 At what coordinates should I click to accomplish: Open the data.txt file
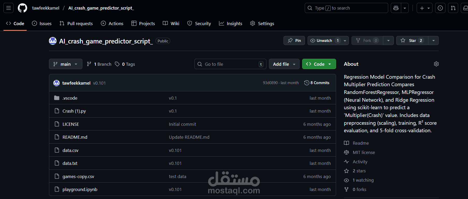[x=70, y=163]
